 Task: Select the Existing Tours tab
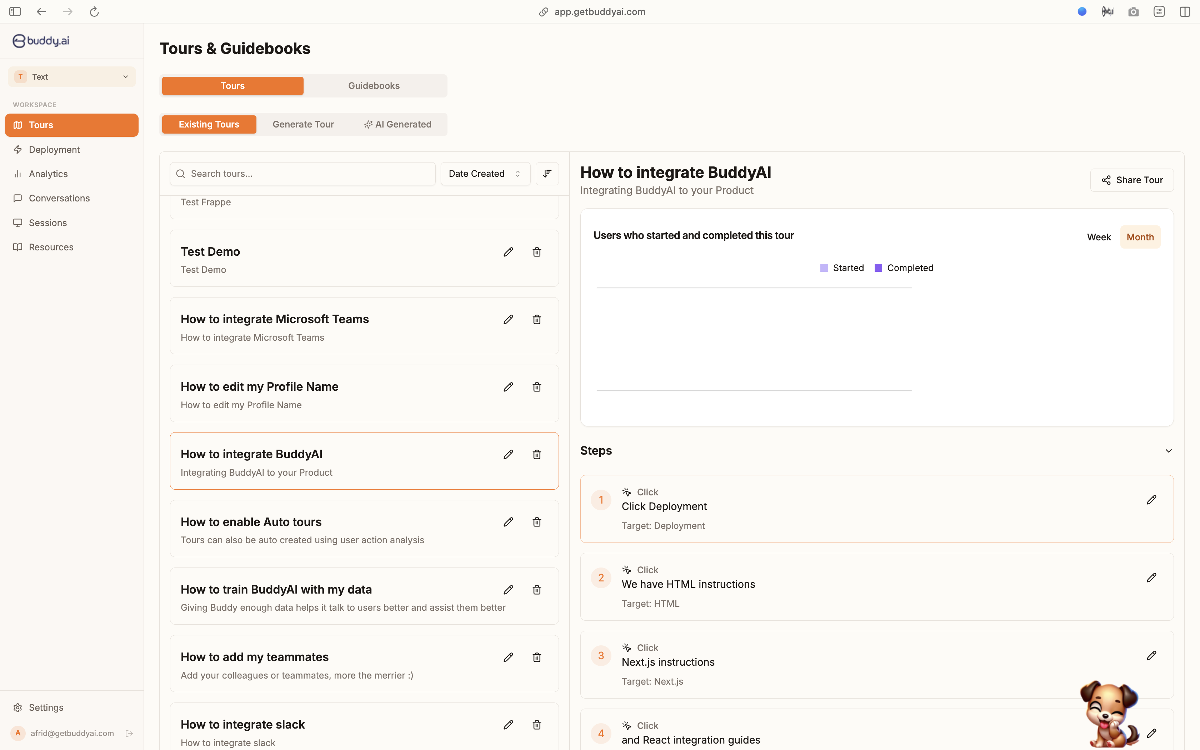click(x=209, y=125)
